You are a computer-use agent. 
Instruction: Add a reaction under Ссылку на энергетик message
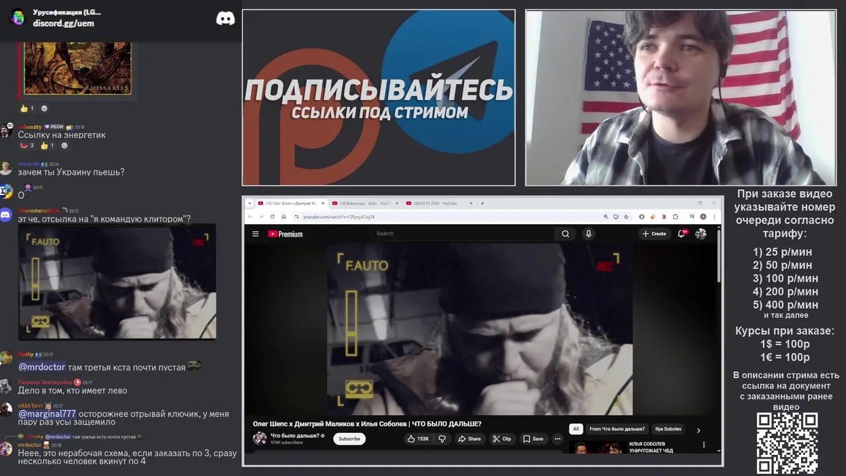click(64, 145)
